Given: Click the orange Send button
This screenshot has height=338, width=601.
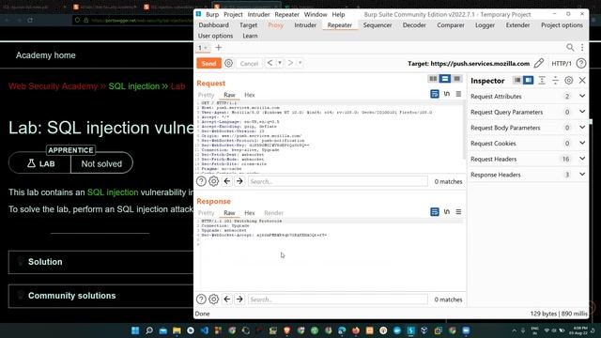Looking at the screenshot, I should click(208, 63).
